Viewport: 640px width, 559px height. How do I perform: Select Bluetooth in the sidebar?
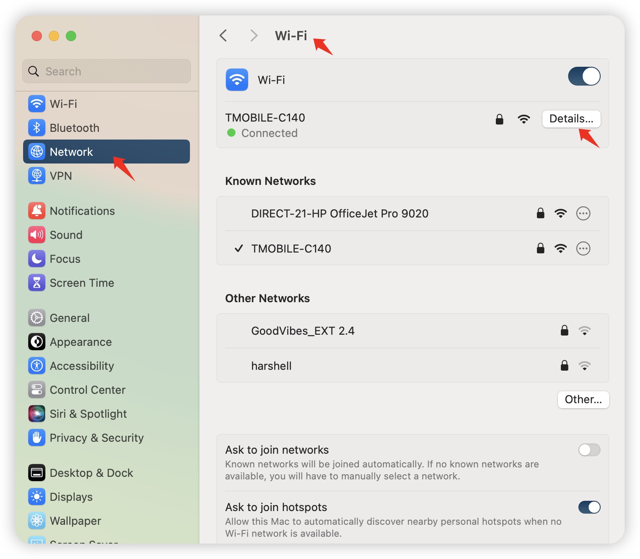click(107, 128)
